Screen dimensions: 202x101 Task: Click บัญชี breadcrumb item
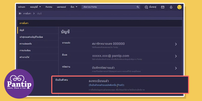click(39, 13)
